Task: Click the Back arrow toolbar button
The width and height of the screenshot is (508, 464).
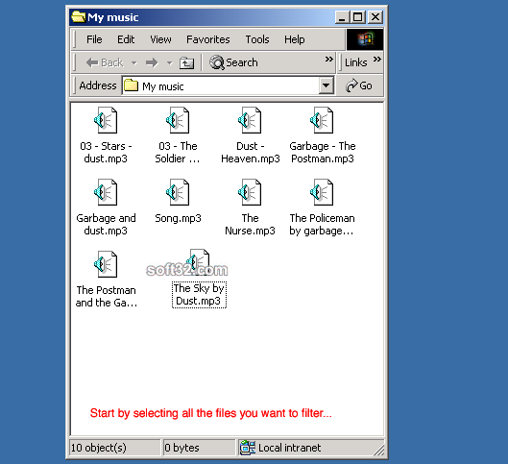Action: 105,62
